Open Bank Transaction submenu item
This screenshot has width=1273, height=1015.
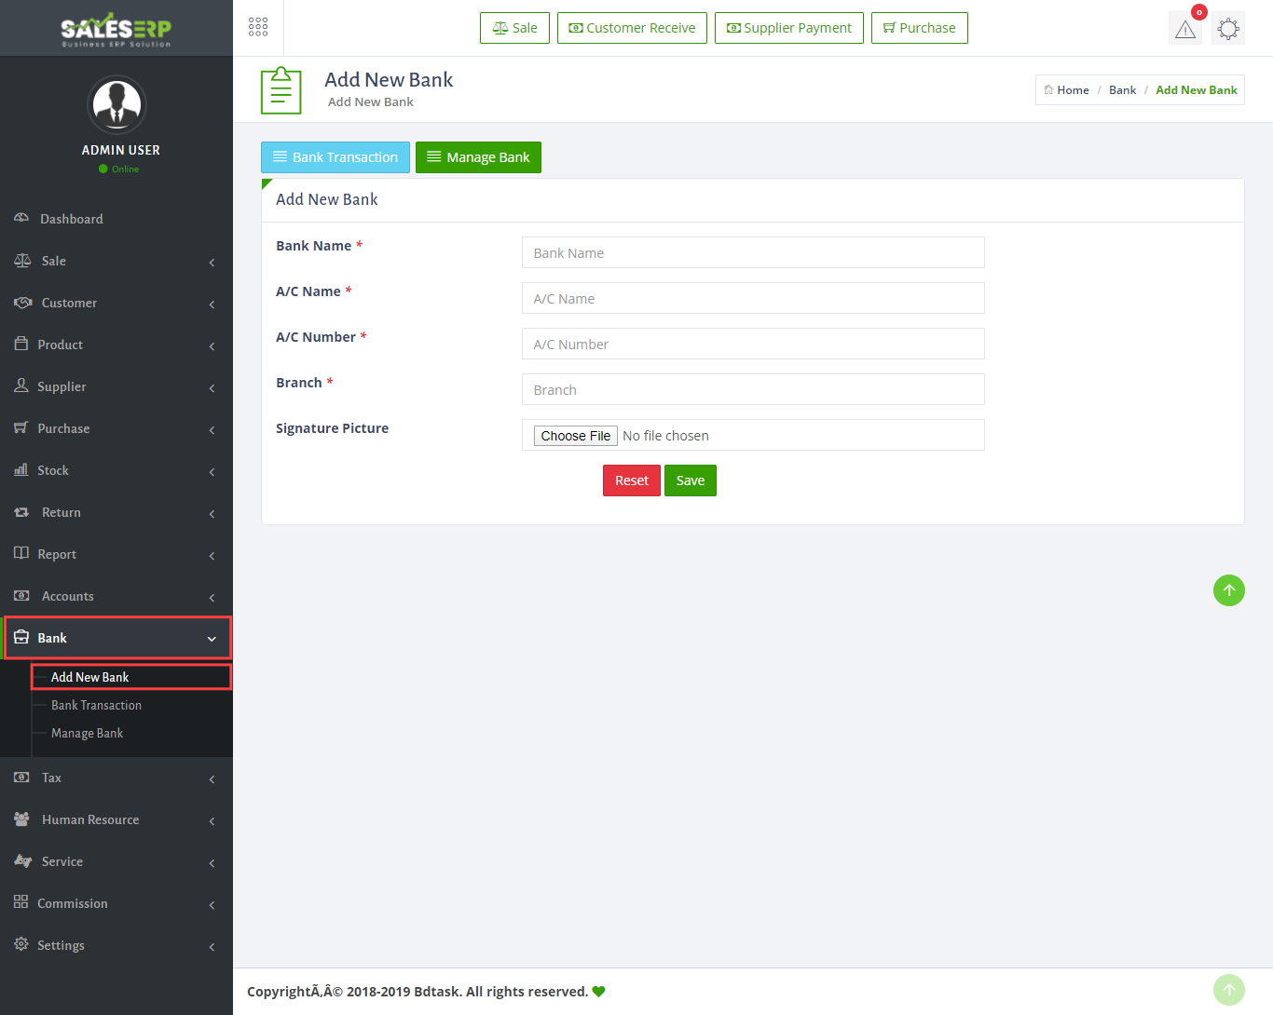(x=96, y=705)
